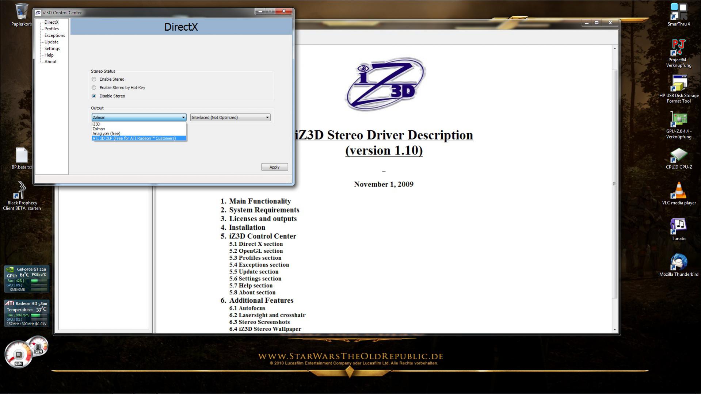Click the ATI Radeon HD 5800 gadget

click(x=27, y=313)
